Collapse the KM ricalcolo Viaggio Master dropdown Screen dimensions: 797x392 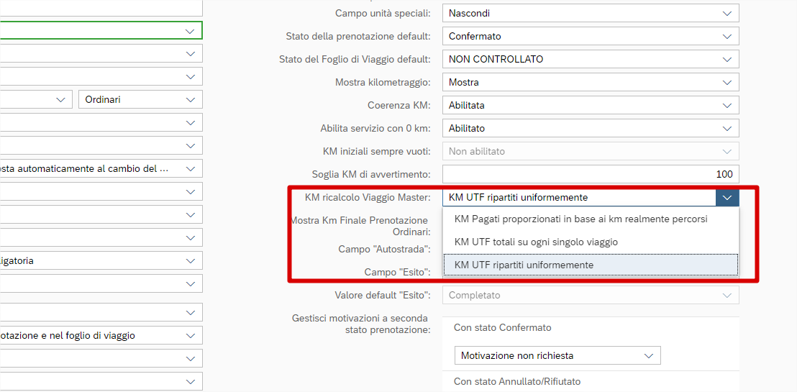pyautogui.click(x=727, y=197)
